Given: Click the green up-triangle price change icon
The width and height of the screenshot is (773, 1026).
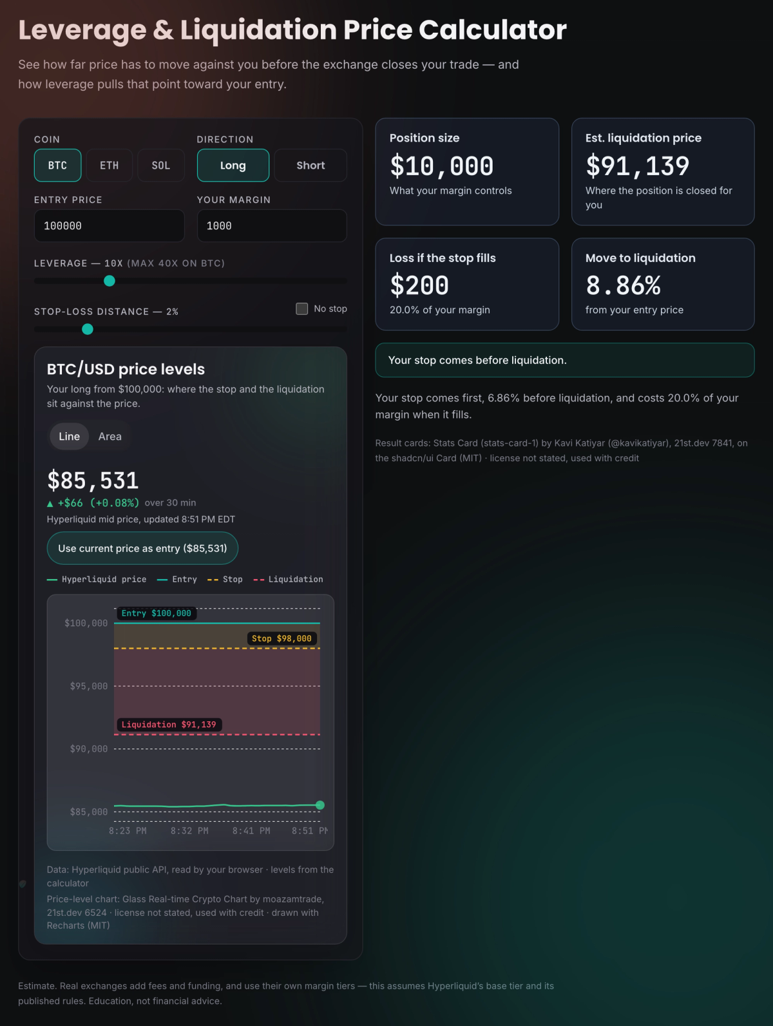Looking at the screenshot, I should (50, 504).
